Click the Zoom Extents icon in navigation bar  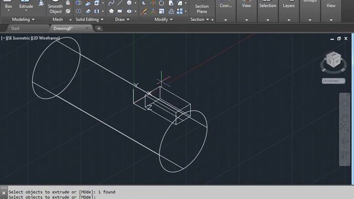pyautogui.click(x=344, y=128)
